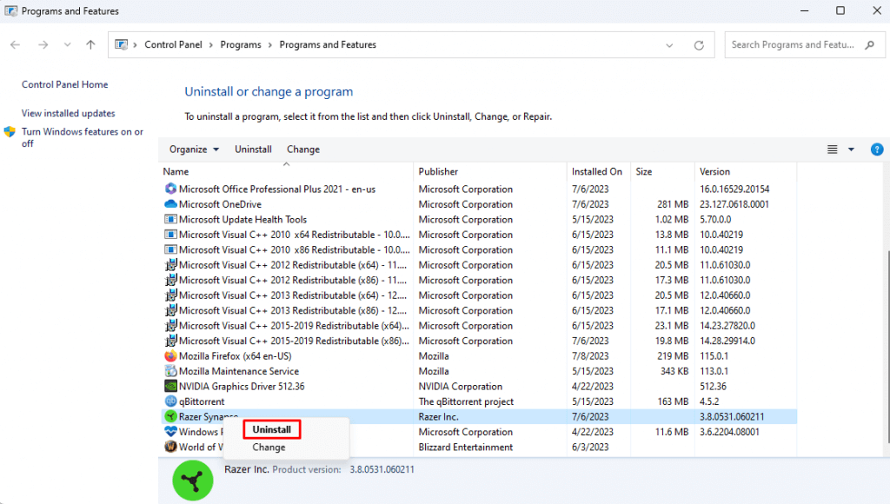Click the search magnifier icon
This screenshot has height=504, width=890.
tap(869, 45)
